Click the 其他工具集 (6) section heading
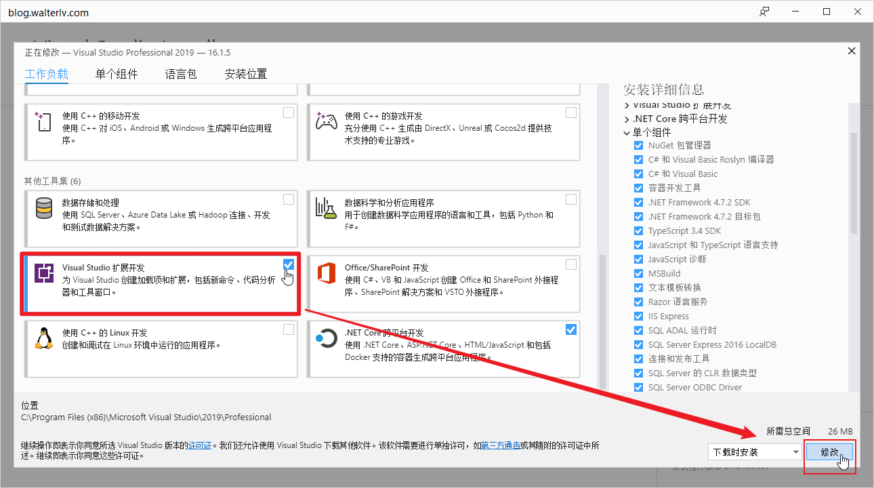874x488 pixels. (53, 182)
